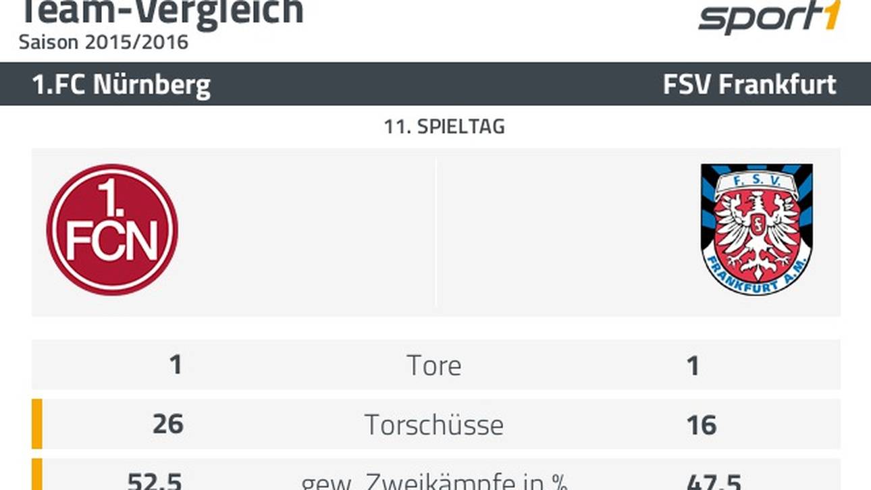
Task: Click Frankfurt's Tore value of 1
Action: (x=693, y=365)
